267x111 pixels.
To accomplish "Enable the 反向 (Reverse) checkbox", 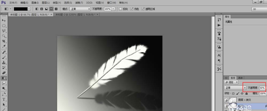I will (120, 9).
